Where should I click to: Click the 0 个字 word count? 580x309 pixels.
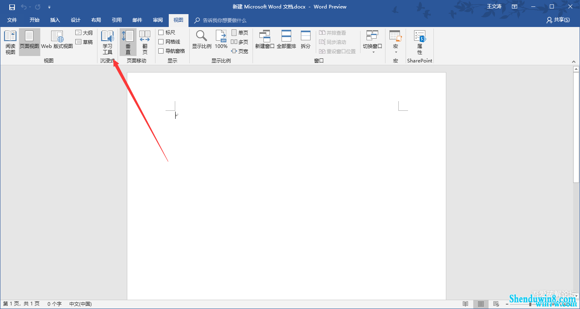(x=54, y=304)
